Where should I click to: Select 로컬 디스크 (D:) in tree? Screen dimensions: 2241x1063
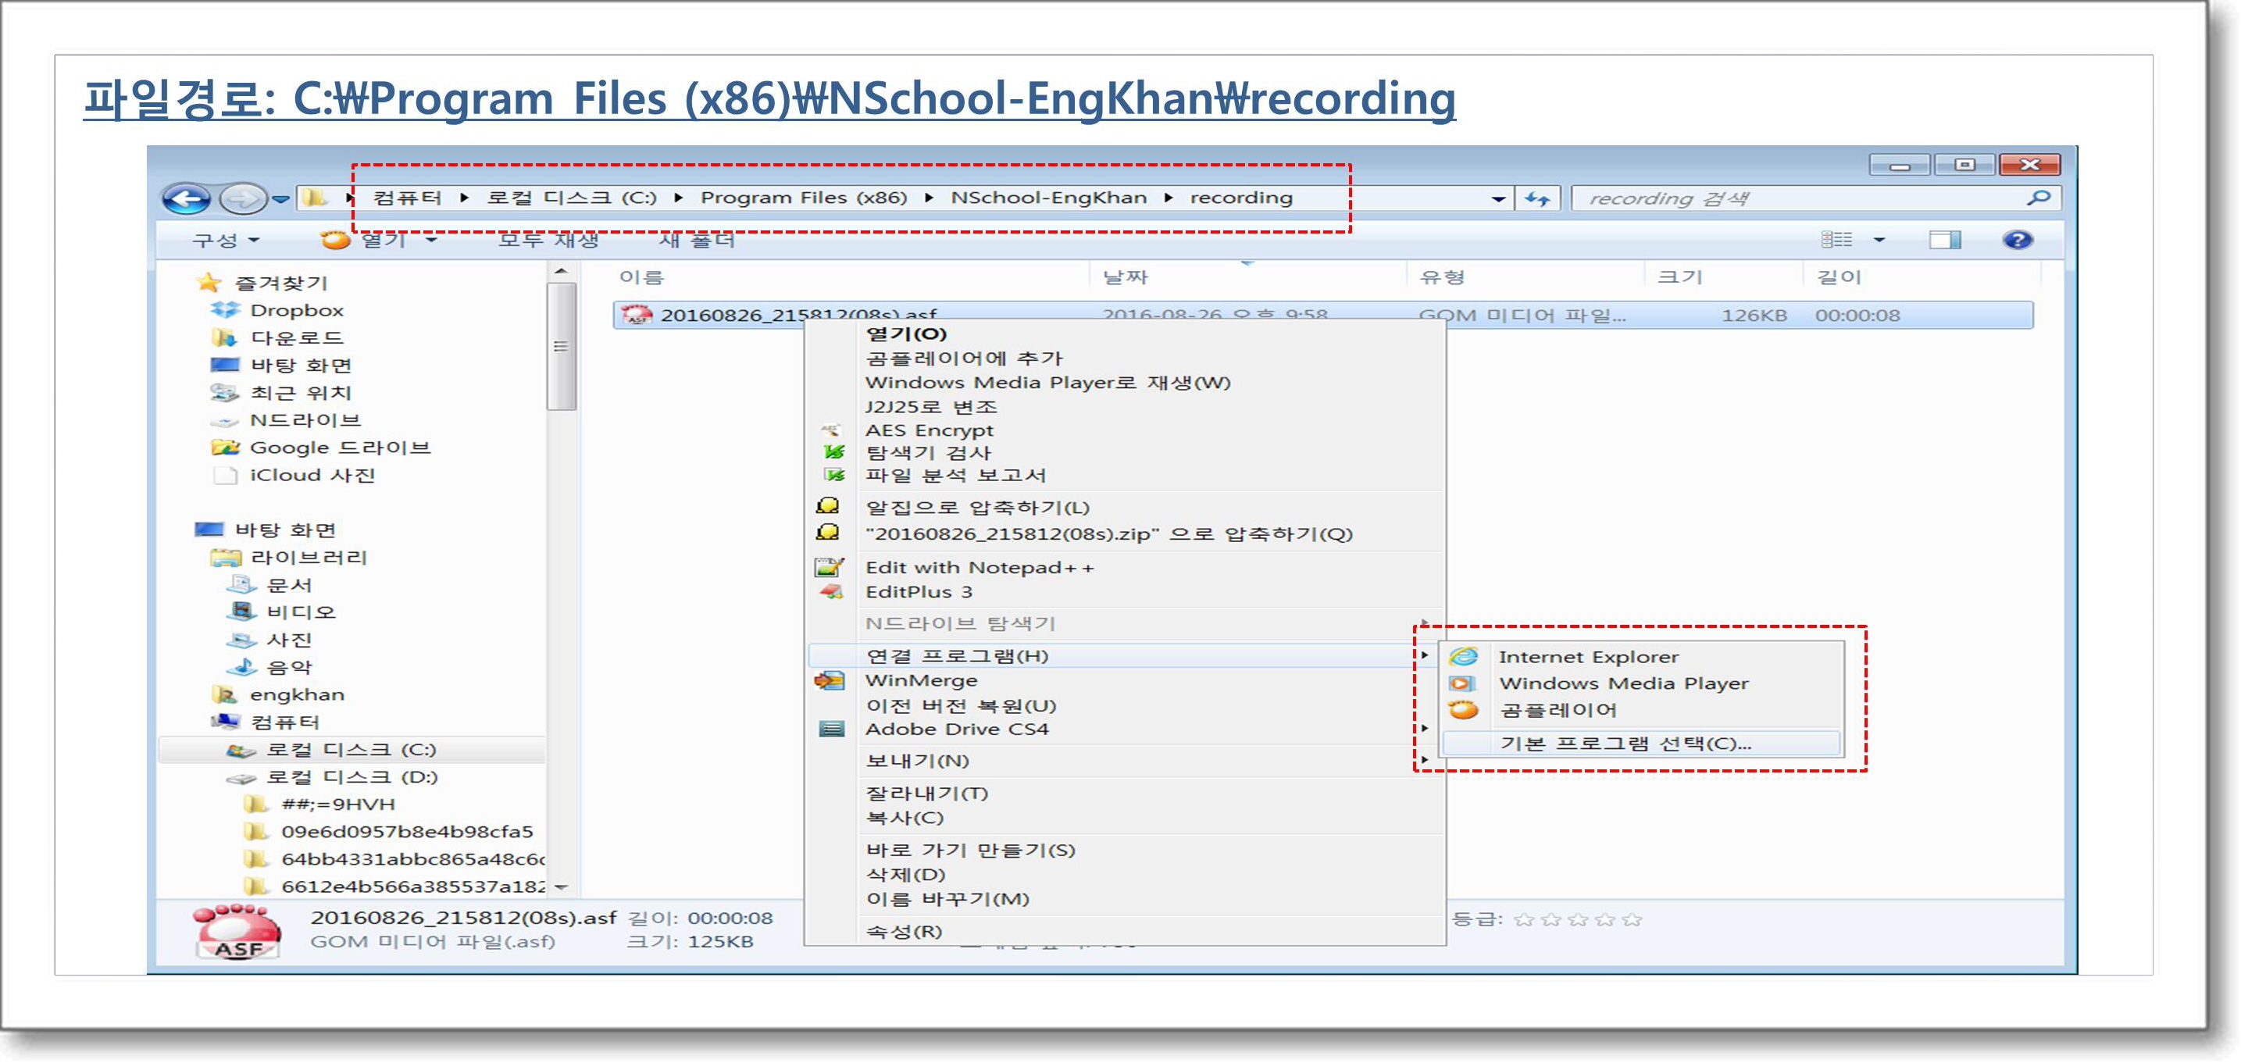[x=351, y=777]
